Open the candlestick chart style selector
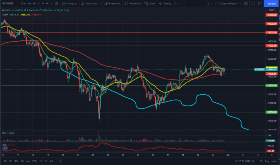The image size is (280, 165). coord(57,3)
